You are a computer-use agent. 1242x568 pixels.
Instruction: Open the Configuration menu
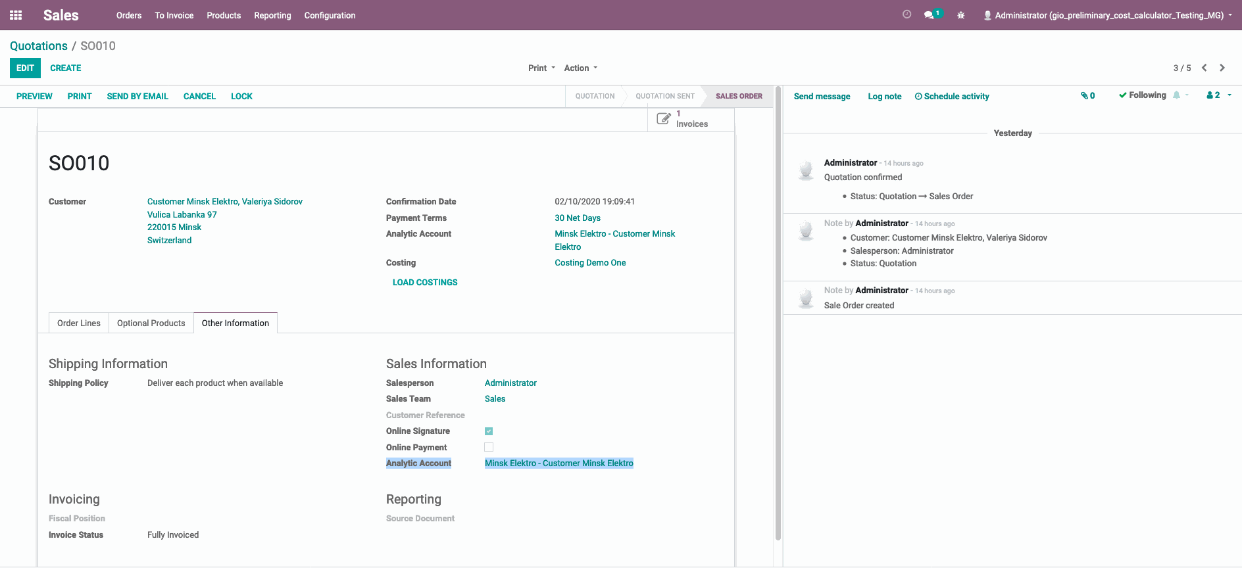(330, 15)
